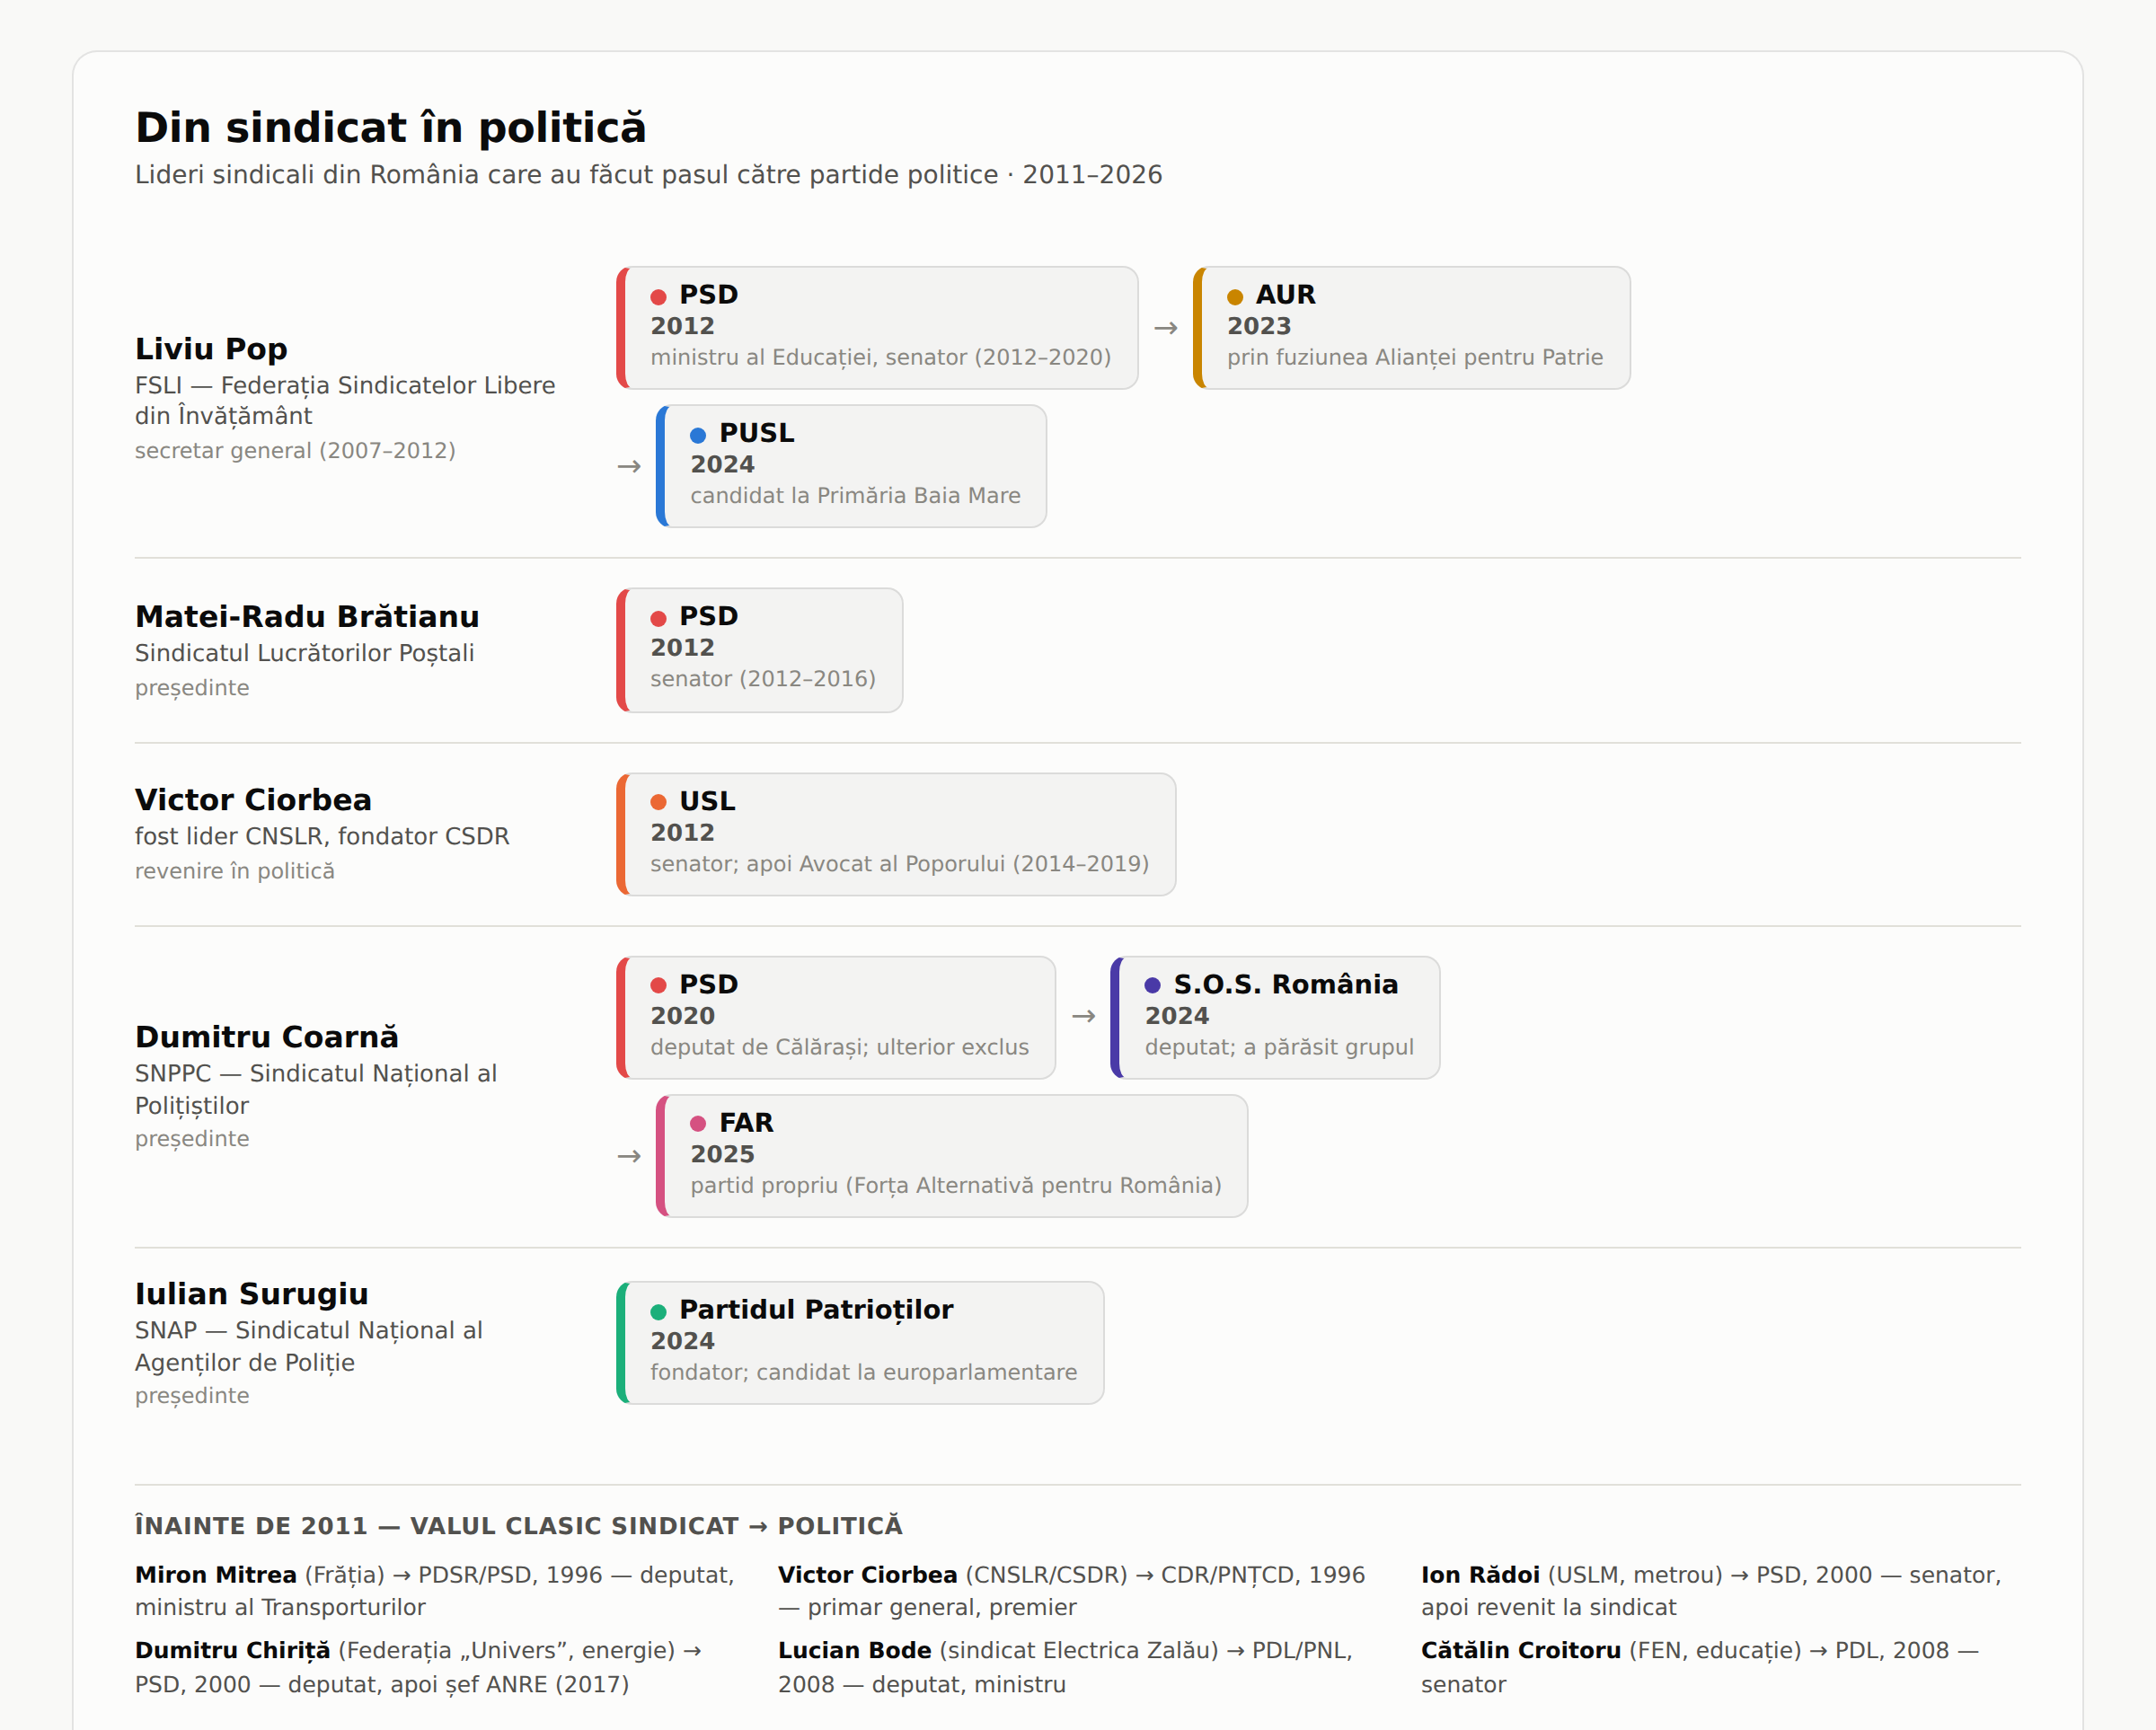Select the arrow leading to the PUSL card
2156x1730 pixels.
tap(629, 466)
